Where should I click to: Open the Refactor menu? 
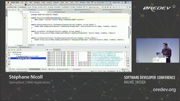pos(56,2)
